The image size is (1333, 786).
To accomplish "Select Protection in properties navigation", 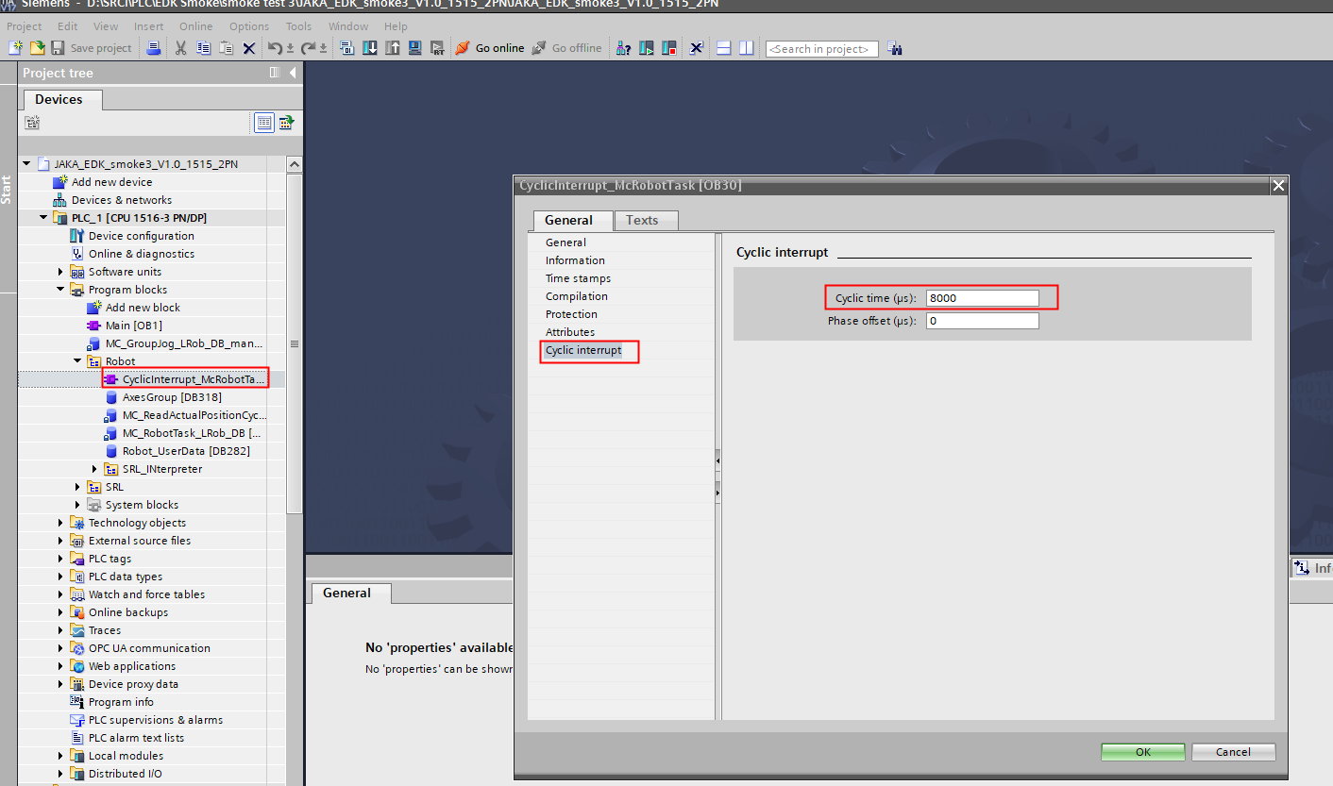I will (x=571, y=314).
